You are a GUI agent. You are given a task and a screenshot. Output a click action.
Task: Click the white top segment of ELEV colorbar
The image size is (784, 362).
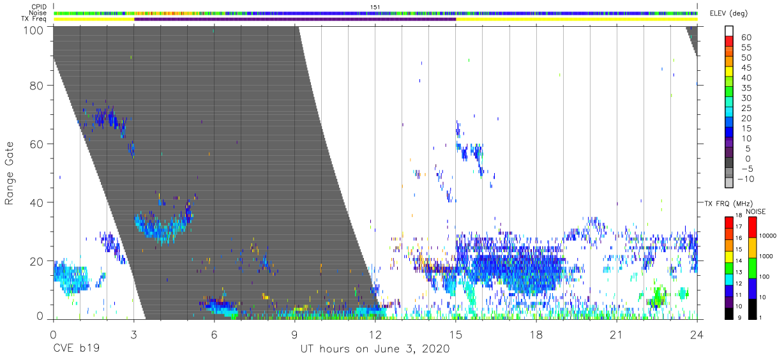[x=729, y=32]
